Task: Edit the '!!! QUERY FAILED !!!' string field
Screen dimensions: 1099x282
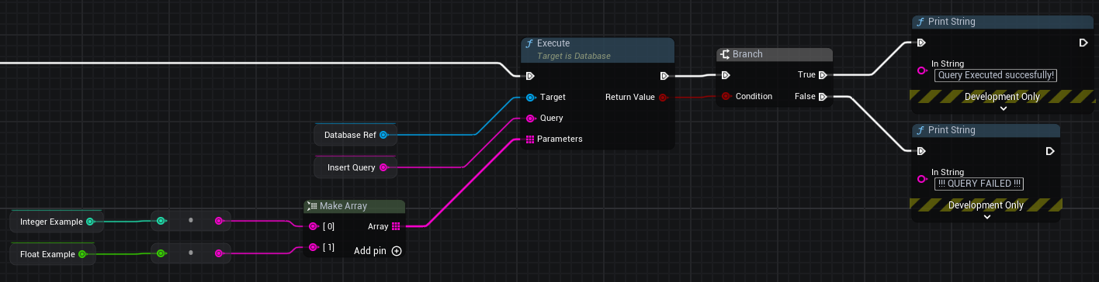Action: [979, 184]
